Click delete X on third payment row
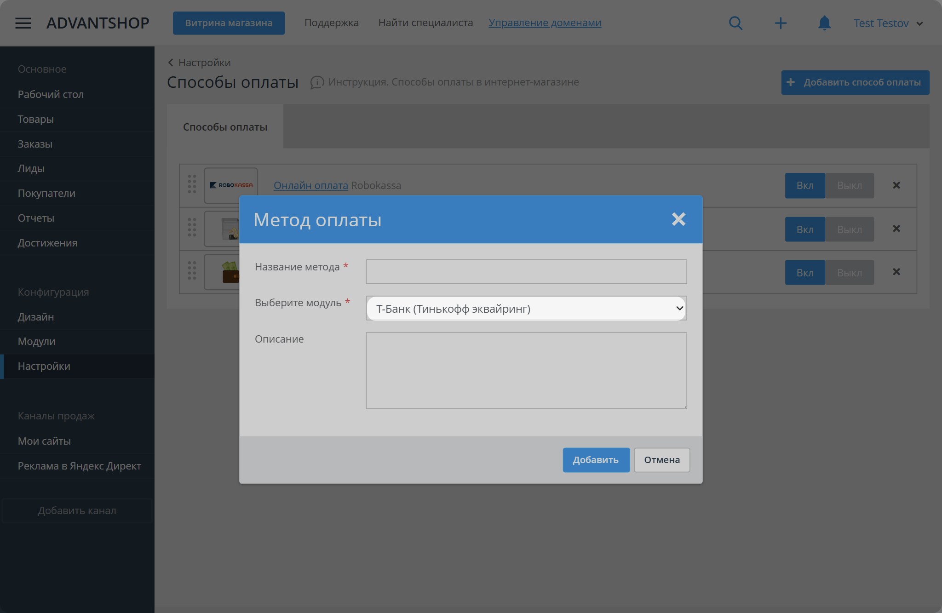Viewport: 942px width, 613px height. pos(896,272)
